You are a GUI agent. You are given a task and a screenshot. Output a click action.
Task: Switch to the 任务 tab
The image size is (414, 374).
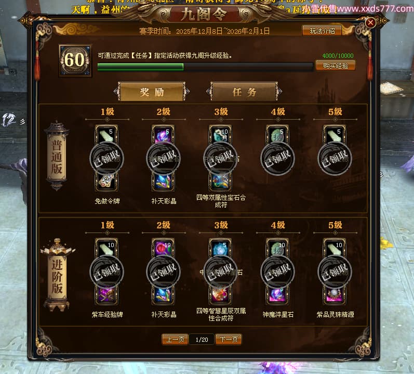(244, 92)
